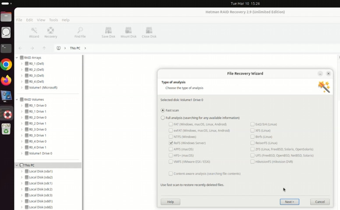Select the Full analysis radio button
This screenshot has width=340, height=210.
point(163,118)
